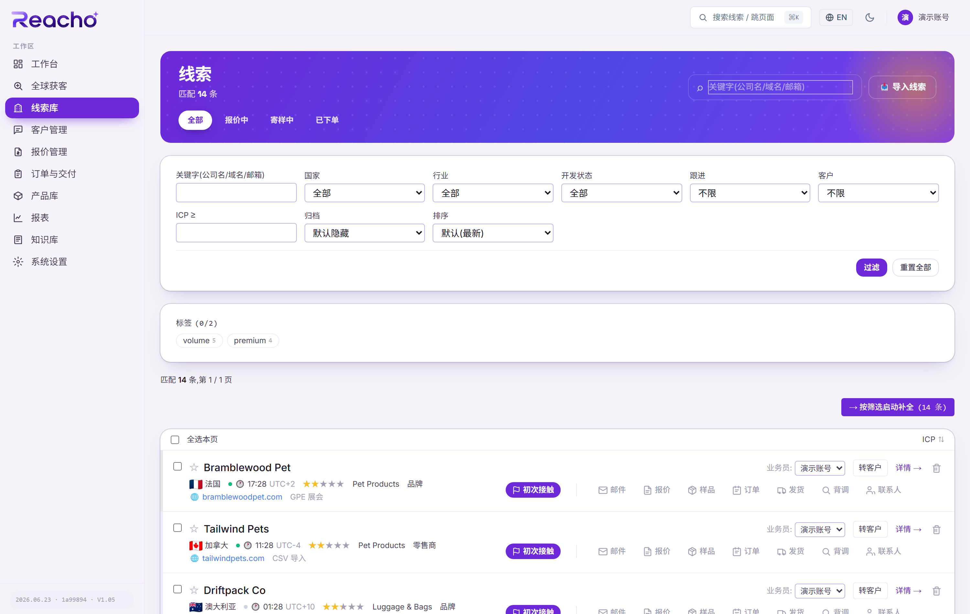Open the 跟进 follow-up dropdown
970x614 pixels.
pyautogui.click(x=750, y=193)
